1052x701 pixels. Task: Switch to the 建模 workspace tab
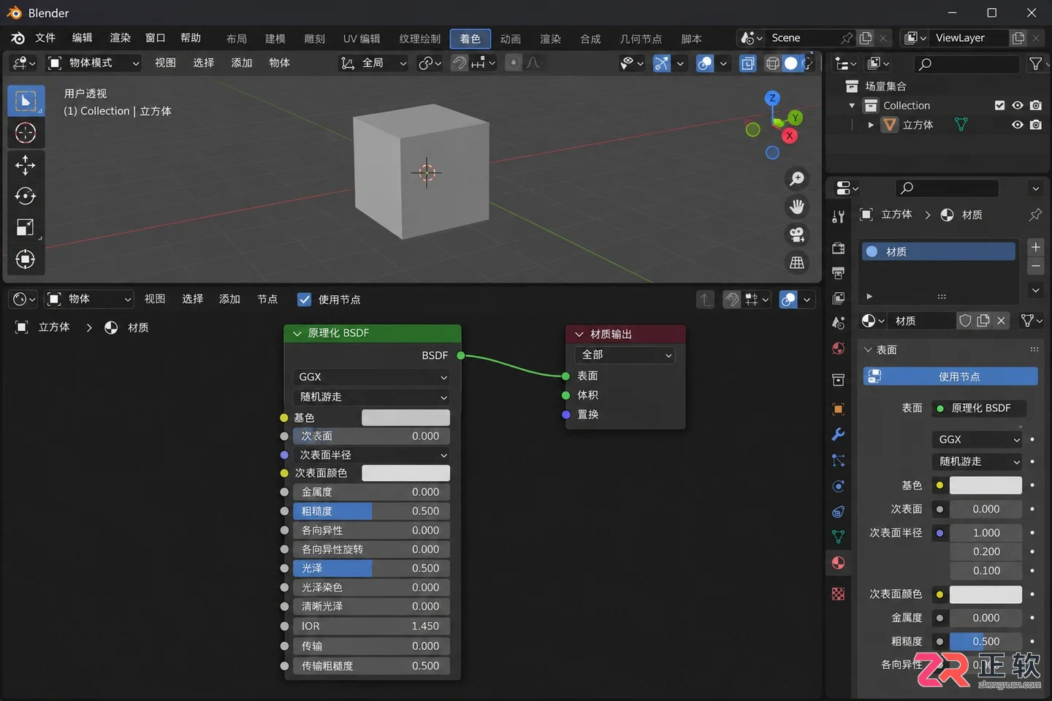pos(275,39)
